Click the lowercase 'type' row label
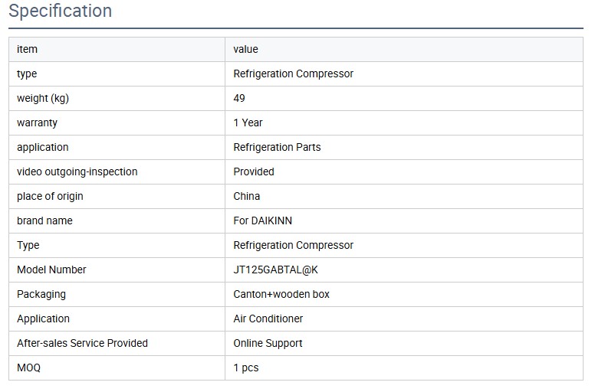The width and height of the screenshot is (605, 392). pos(27,73)
